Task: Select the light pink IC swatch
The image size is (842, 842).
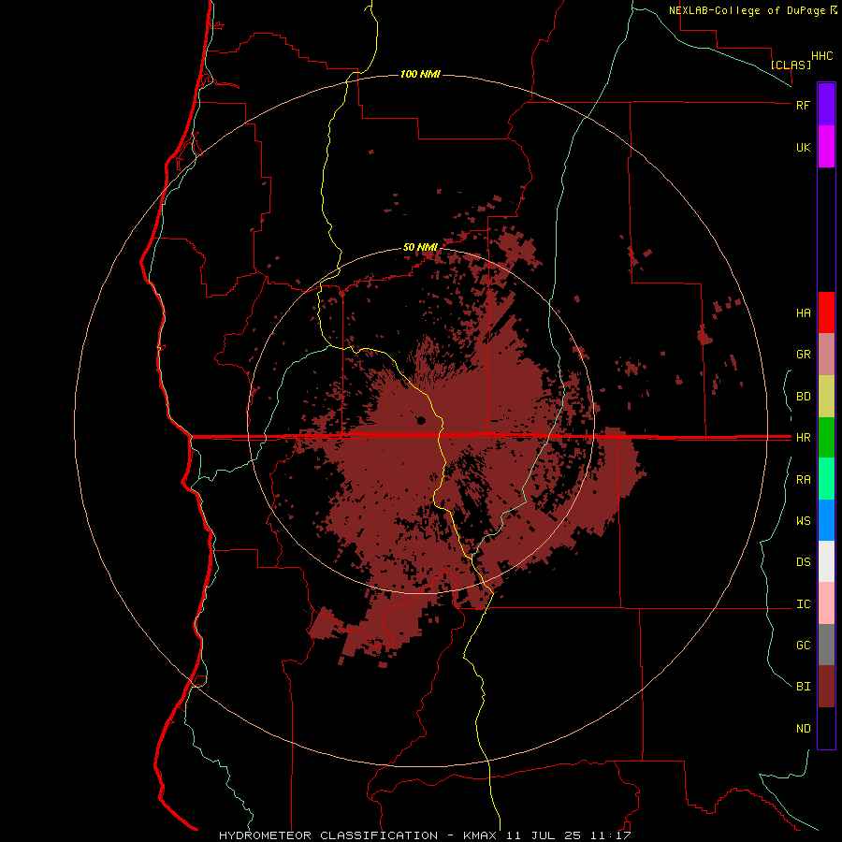Action: (826, 603)
